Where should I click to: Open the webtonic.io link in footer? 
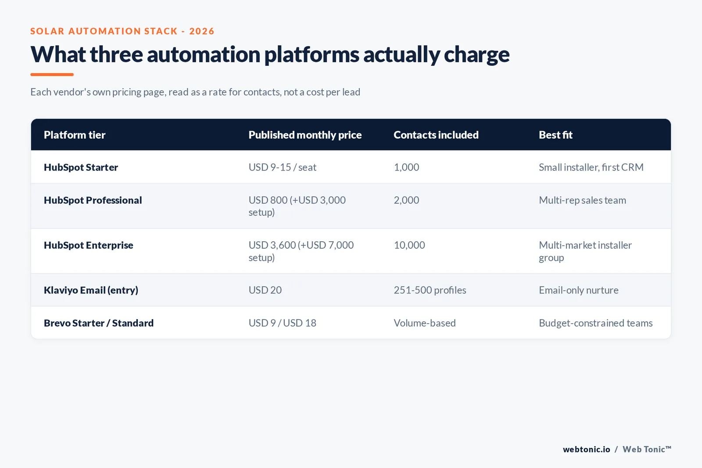coord(587,449)
